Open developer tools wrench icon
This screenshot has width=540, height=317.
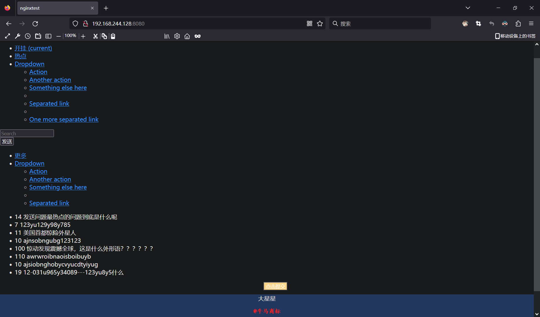tap(18, 36)
